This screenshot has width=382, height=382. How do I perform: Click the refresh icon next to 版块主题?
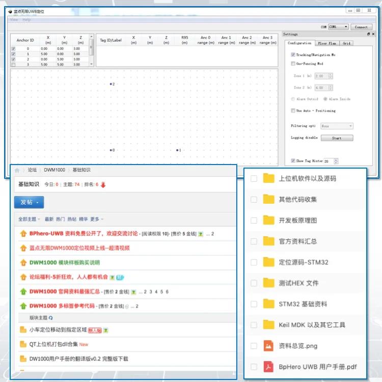pos(50,318)
